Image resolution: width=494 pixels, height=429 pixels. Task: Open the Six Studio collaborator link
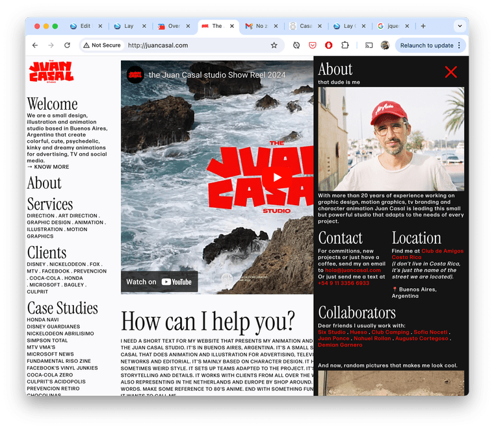331,332
